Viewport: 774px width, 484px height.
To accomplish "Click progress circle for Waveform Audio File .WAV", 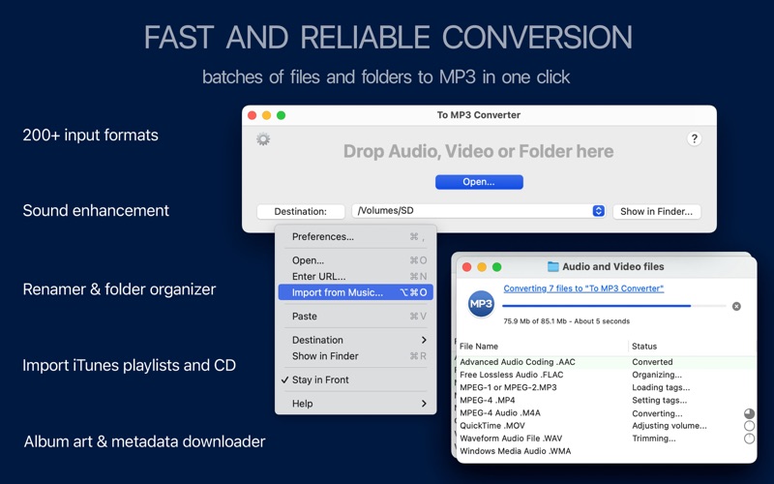I will (x=749, y=439).
